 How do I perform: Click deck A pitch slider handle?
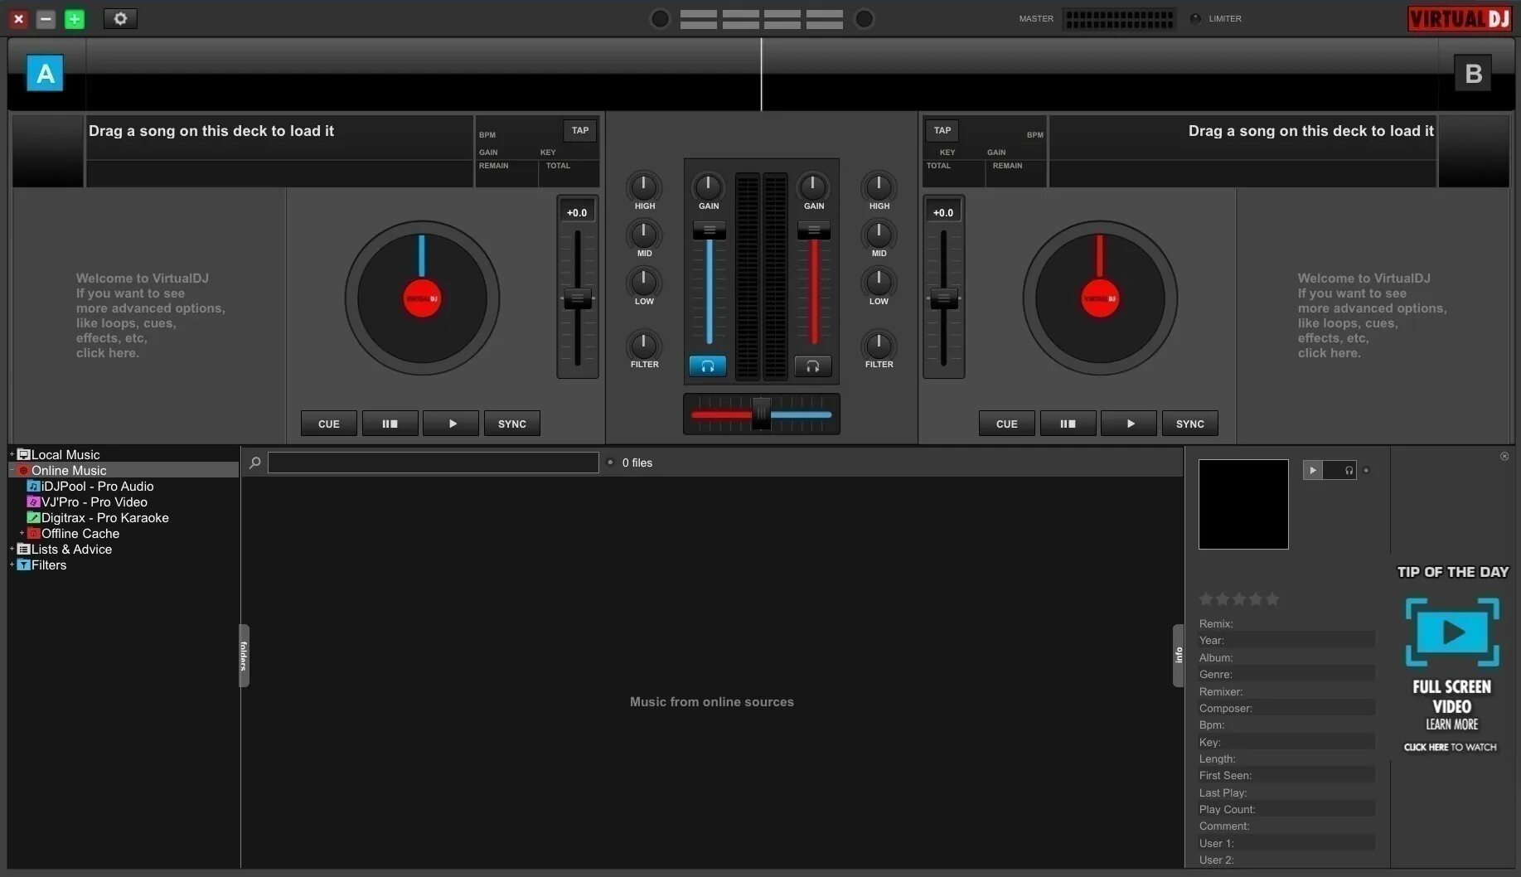pyautogui.click(x=578, y=298)
